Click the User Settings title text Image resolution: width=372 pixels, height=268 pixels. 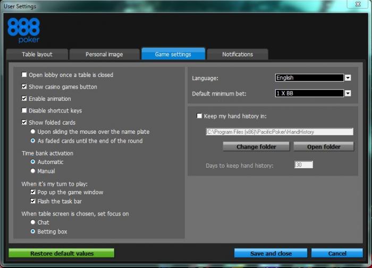point(20,6)
